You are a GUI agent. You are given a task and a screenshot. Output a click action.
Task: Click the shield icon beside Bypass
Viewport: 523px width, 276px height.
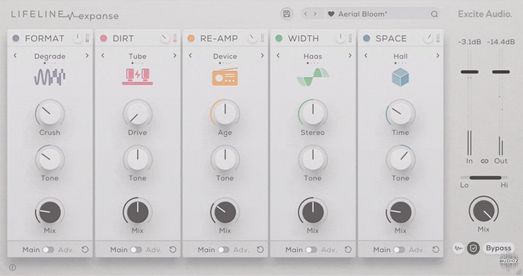473,249
